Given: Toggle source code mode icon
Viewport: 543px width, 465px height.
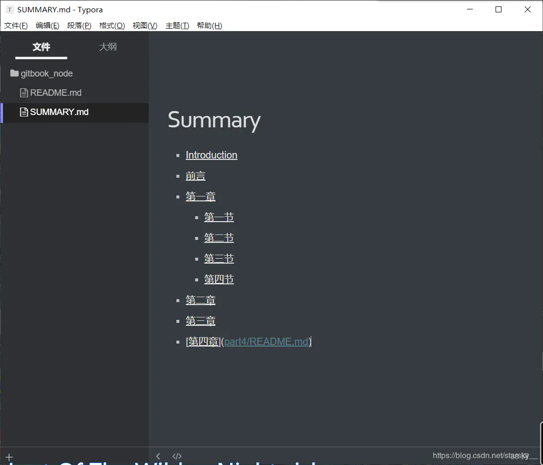Looking at the screenshot, I should pyautogui.click(x=177, y=456).
